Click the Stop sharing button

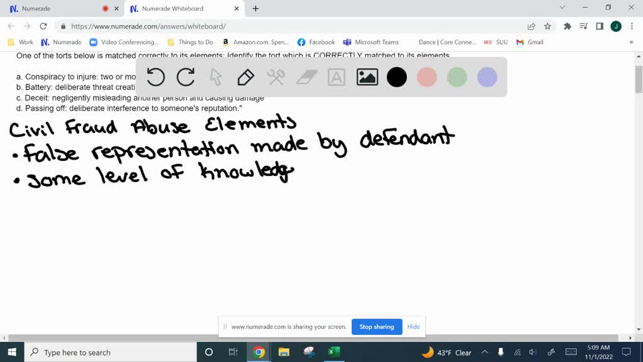point(377,327)
